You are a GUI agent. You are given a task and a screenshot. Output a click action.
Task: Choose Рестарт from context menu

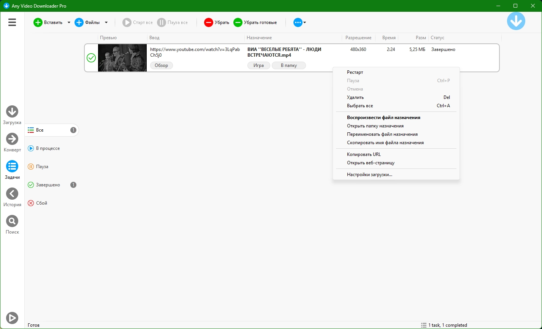coord(396,72)
